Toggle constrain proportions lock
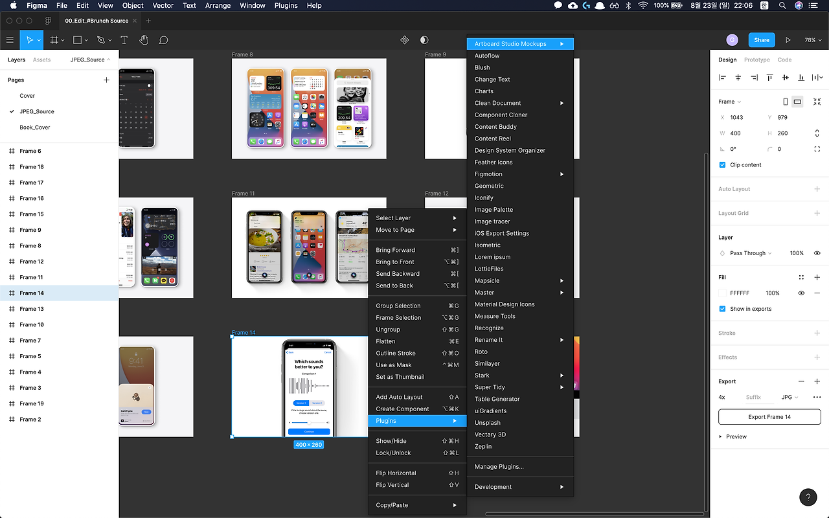This screenshot has width=829, height=518. click(817, 133)
